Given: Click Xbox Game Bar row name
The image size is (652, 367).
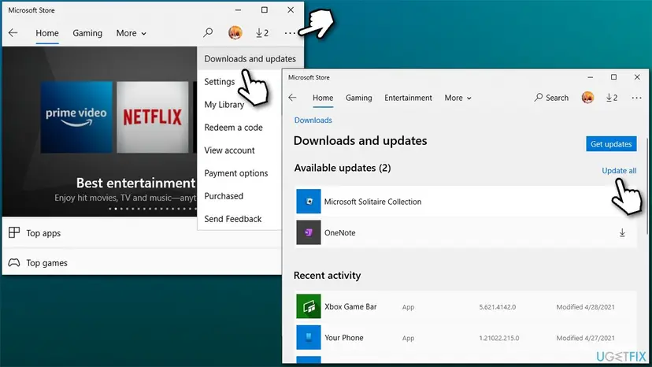Looking at the screenshot, I should coord(350,306).
